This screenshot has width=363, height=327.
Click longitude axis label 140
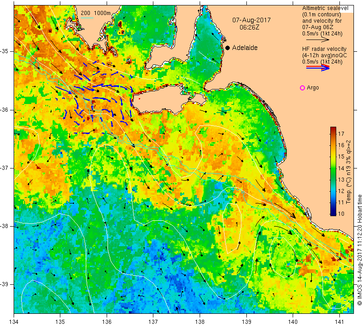(293, 322)
